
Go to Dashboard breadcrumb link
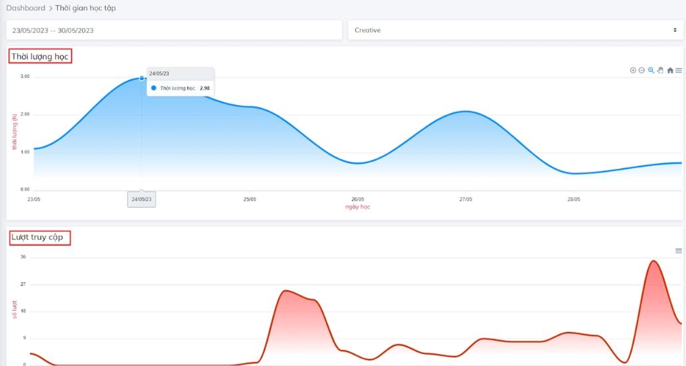tap(25, 8)
